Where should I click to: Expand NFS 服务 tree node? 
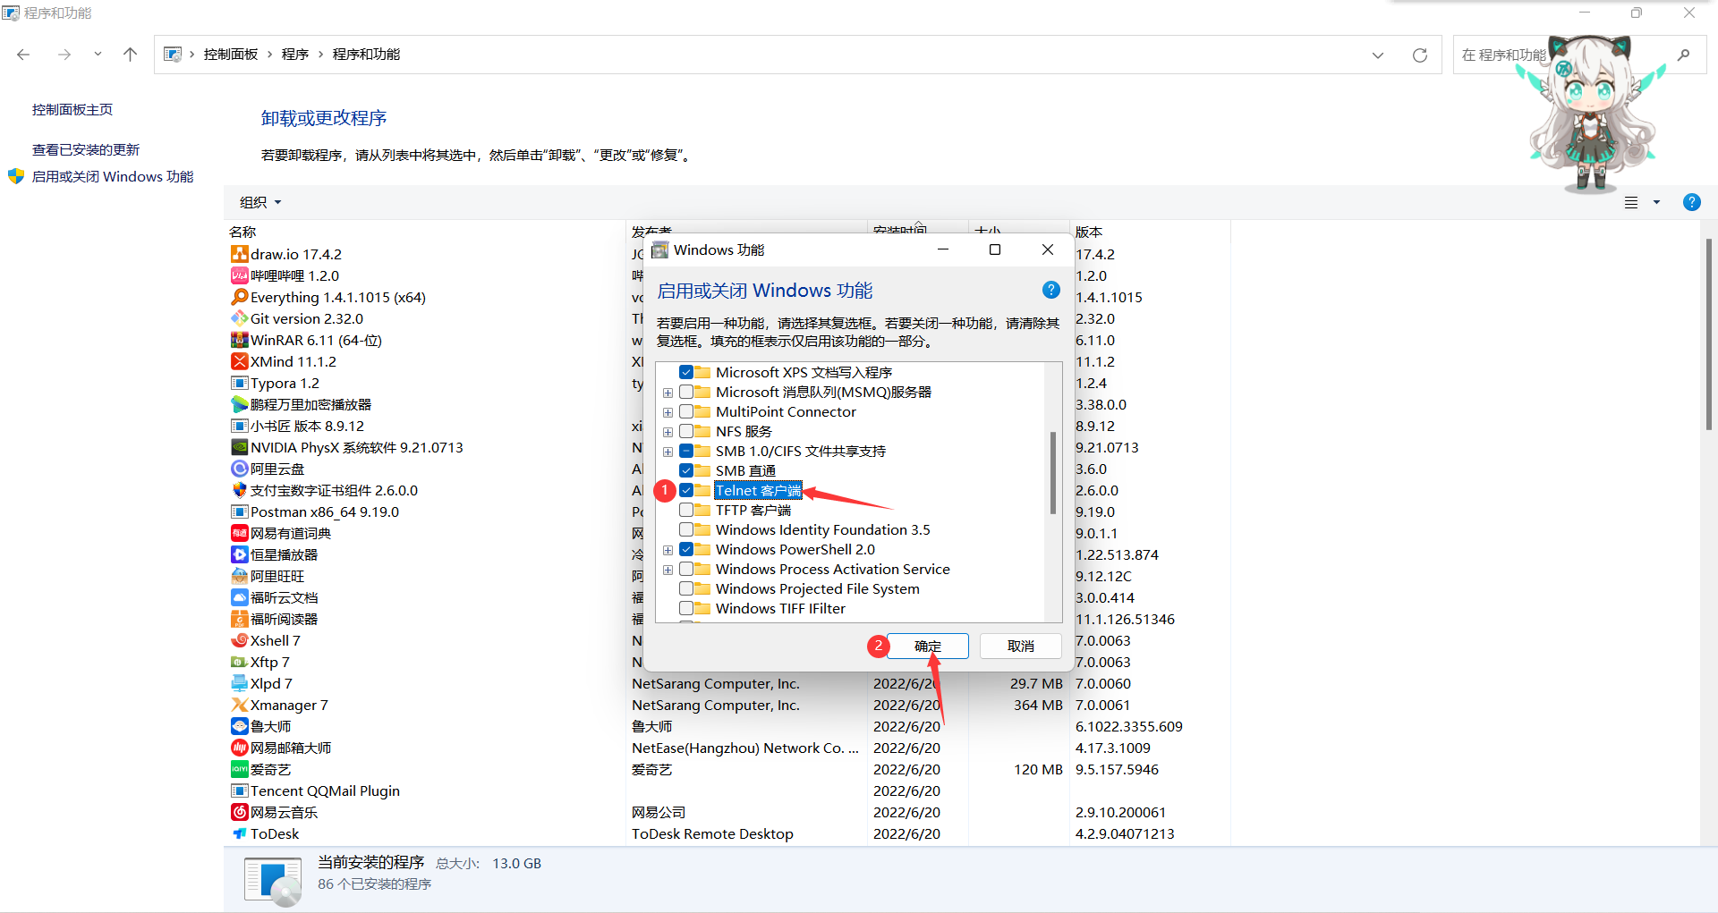[x=668, y=432]
